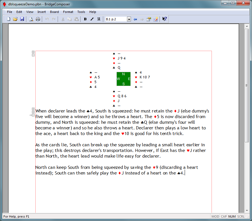The image size is (252, 221).
Task: Paste using the clipboard icon
Action: pos(76,19)
